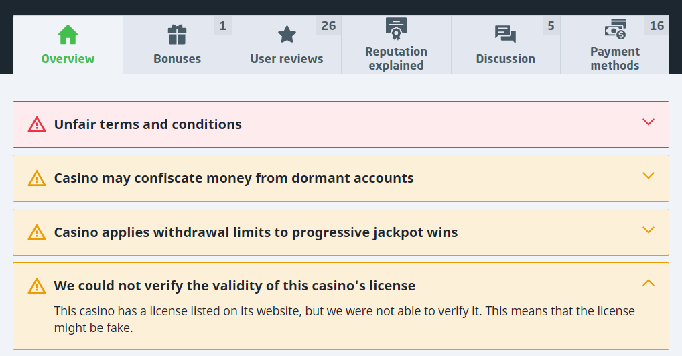Click the user reviews count badge 26
The height and width of the screenshot is (356, 682).
point(328,26)
